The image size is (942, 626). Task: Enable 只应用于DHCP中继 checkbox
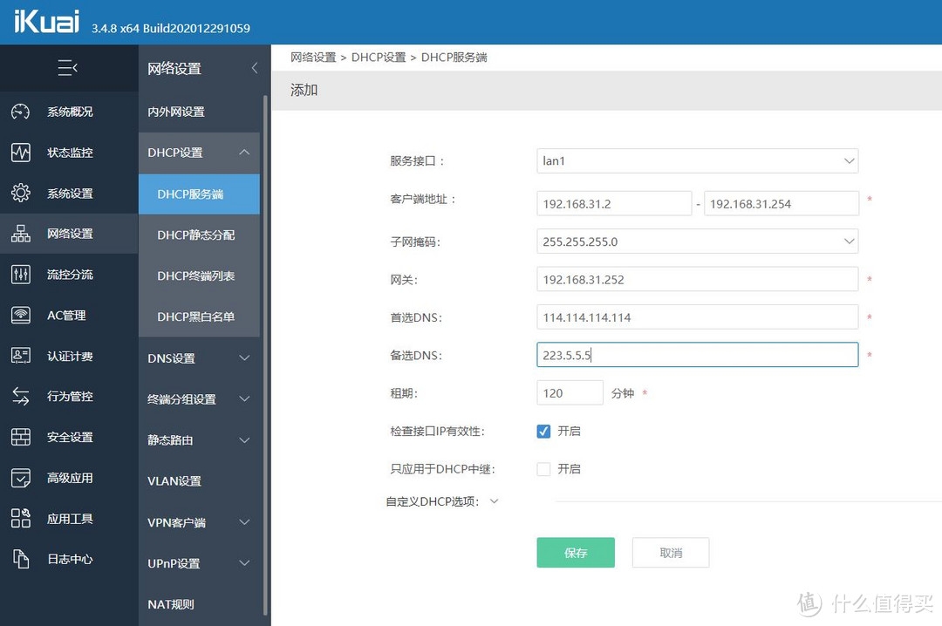pyautogui.click(x=543, y=469)
